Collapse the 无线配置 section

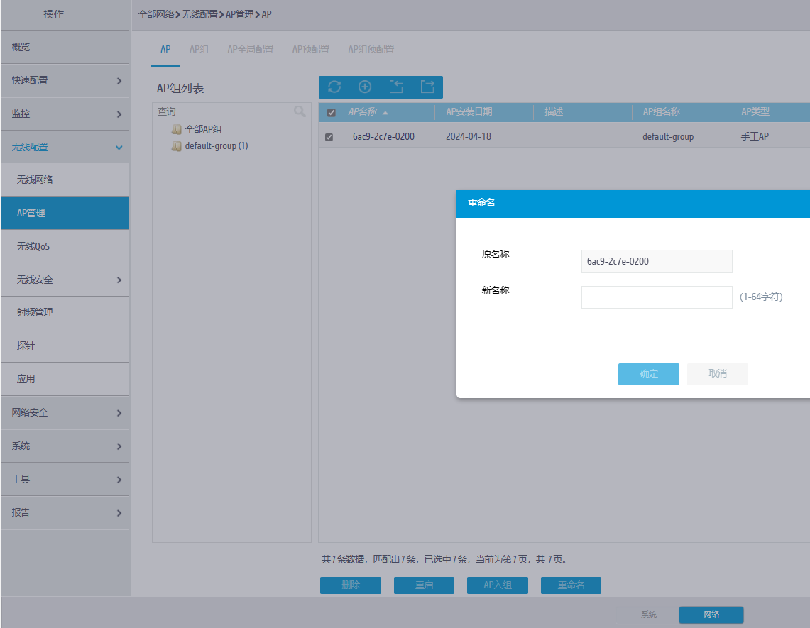(119, 148)
